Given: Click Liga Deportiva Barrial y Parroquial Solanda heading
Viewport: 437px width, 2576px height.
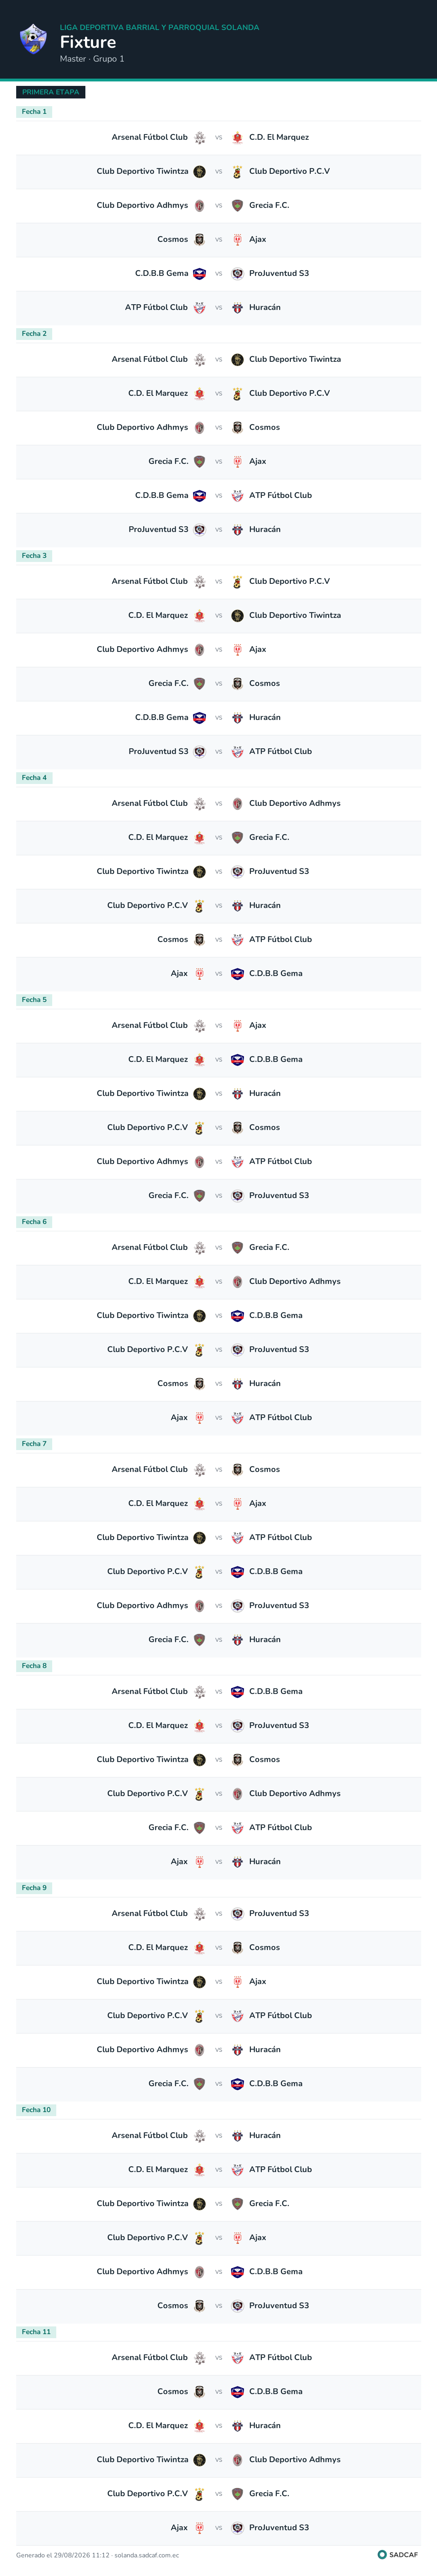Looking at the screenshot, I should (x=160, y=27).
